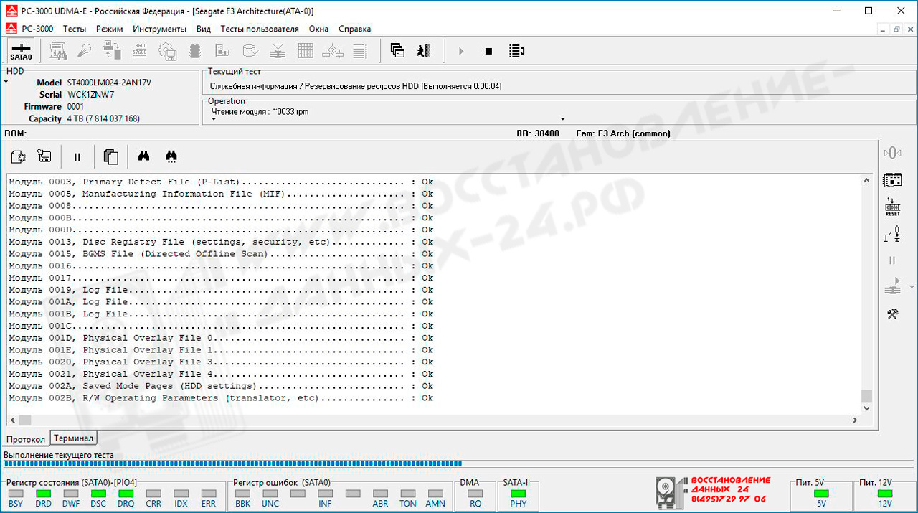Click the log scroll-down arrow
Viewport: 918px width, 513px height.
[866, 408]
